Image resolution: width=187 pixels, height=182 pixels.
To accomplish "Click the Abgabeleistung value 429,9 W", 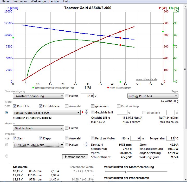I will click(173, 153).
